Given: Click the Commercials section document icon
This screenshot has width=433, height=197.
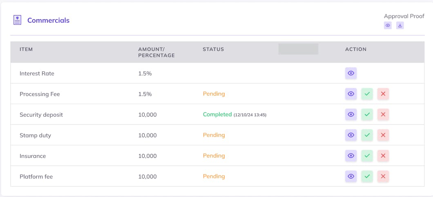Looking at the screenshot, I should point(17,20).
